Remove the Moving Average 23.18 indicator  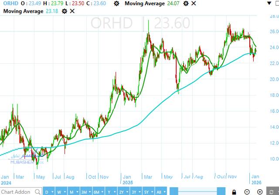71,10
